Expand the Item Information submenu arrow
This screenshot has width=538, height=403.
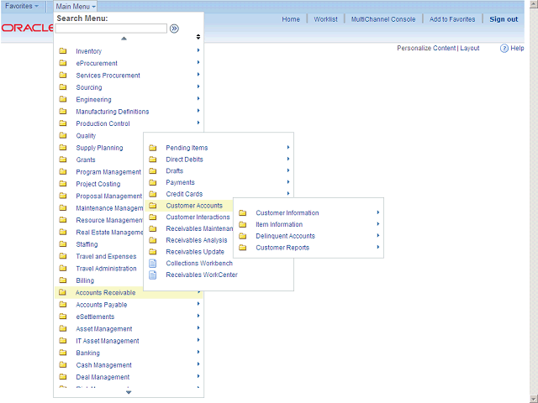tap(378, 224)
